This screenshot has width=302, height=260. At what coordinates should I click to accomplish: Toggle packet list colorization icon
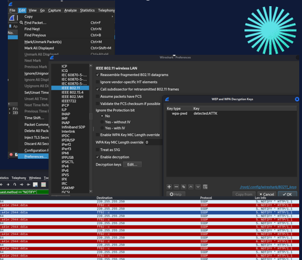pyautogui.click(x=44, y=185)
